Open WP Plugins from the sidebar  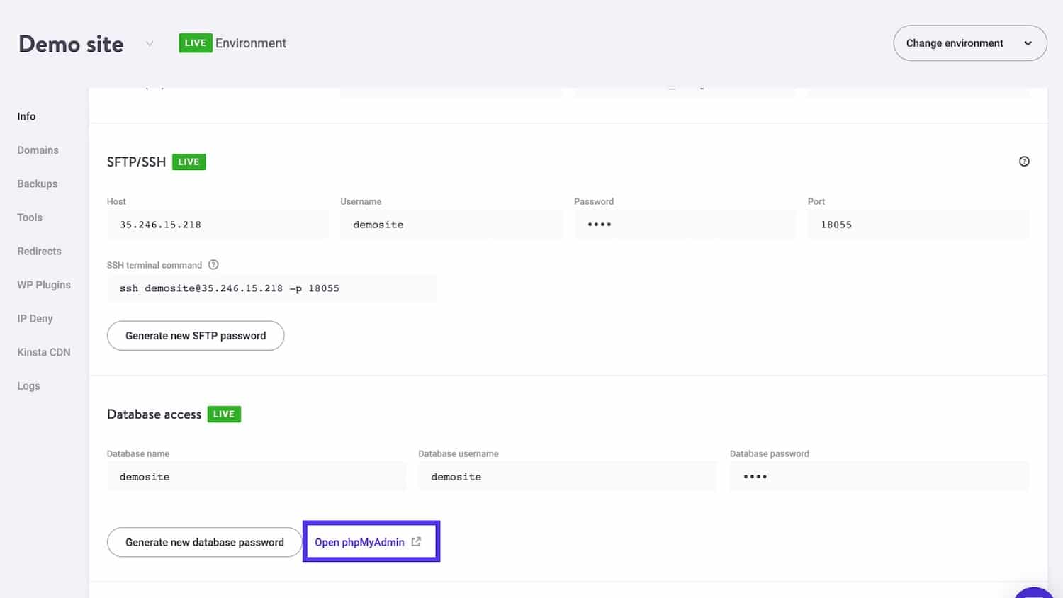click(x=43, y=284)
